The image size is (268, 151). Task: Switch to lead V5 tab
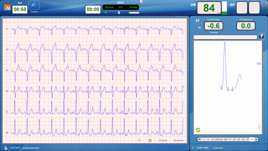tap(247, 139)
